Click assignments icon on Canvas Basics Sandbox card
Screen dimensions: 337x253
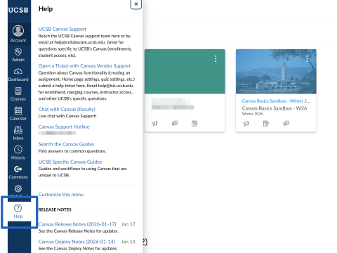click(x=266, y=123)
